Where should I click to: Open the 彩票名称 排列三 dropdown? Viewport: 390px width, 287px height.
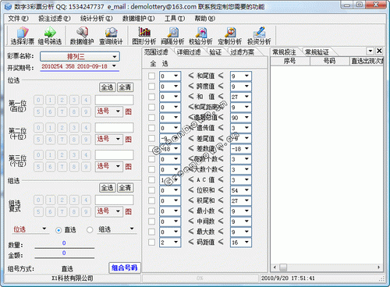point(80,56)
